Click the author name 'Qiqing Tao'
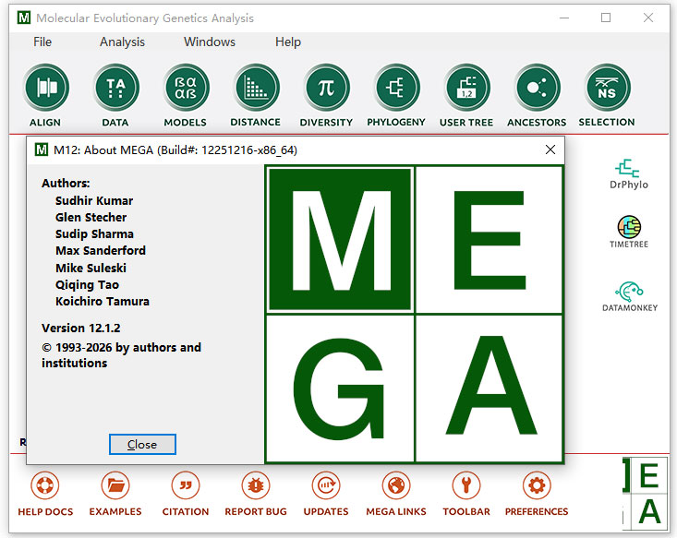This screenshot has width=677, height=538. click(87, 285)
